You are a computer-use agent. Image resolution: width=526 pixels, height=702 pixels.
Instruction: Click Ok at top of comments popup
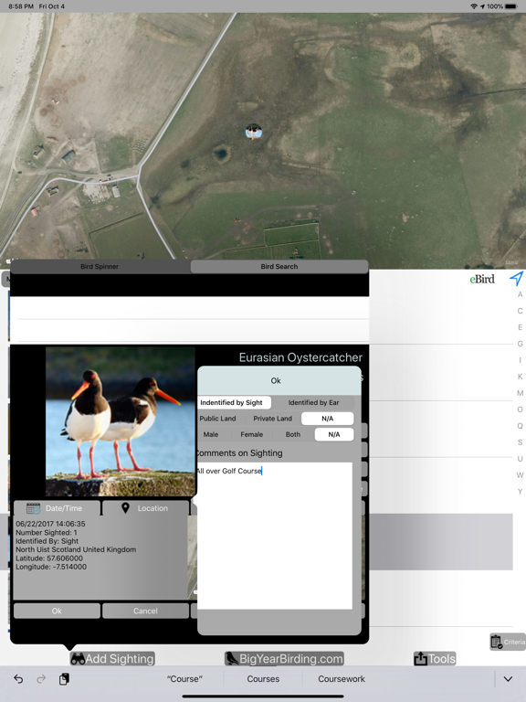click(276, 380)
